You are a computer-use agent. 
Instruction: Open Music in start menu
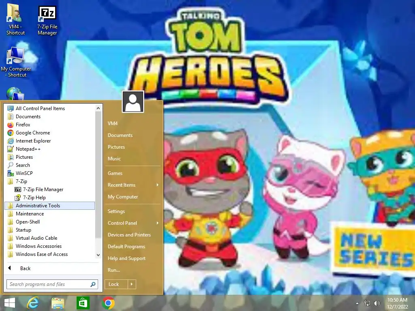click(133, 159)
